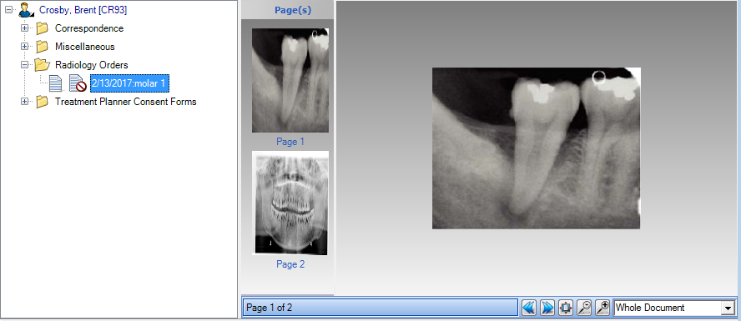Select the 2/13/2017:molar 1 document entry
The image size is (741, 321).
130,83
